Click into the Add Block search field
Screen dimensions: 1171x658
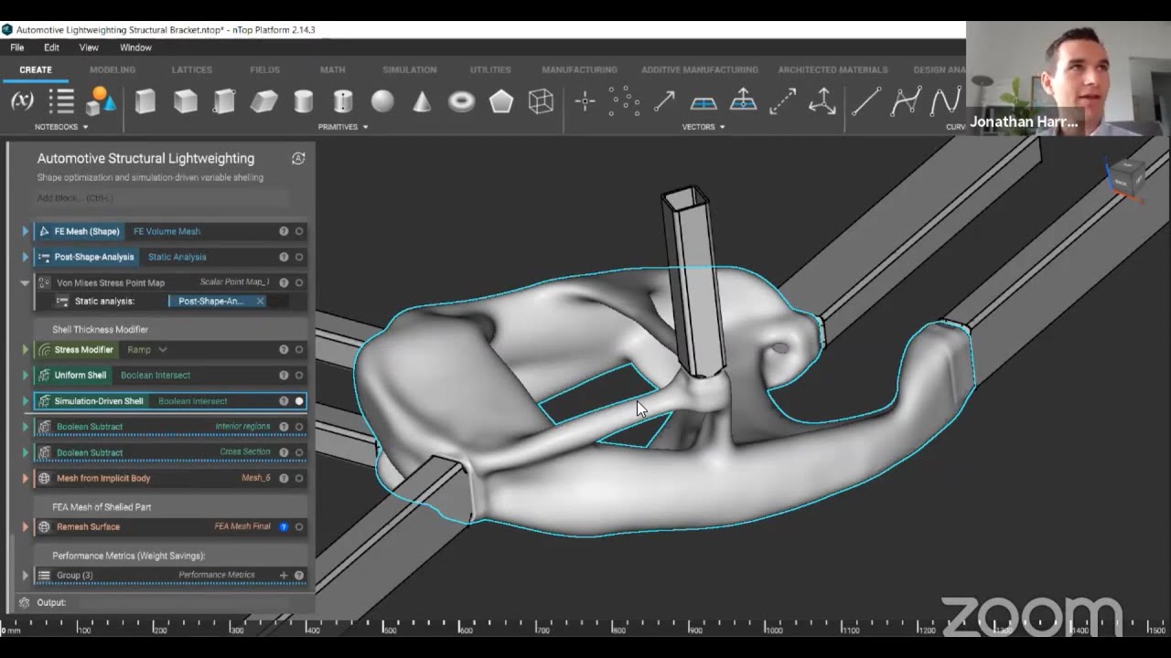[x=163, y=198]
